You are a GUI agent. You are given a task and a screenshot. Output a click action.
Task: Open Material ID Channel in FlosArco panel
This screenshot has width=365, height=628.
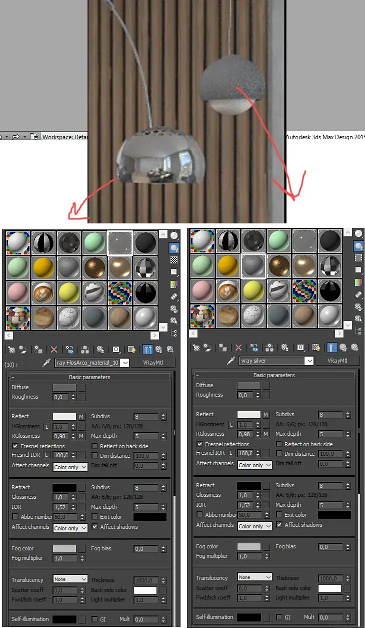click(x=116, y=350)
